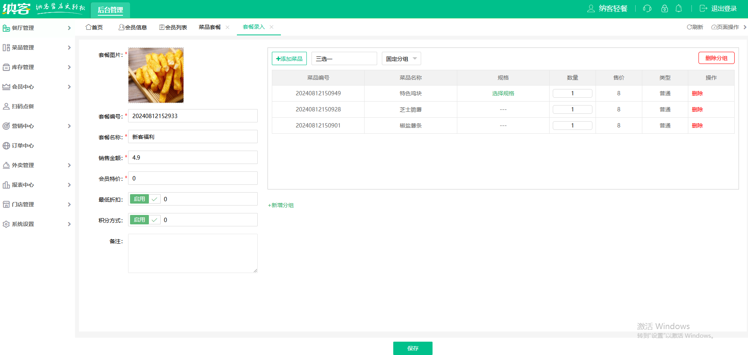
Task: Toggle the 积分方式 enable switch
Action: [x=145, y=220]
